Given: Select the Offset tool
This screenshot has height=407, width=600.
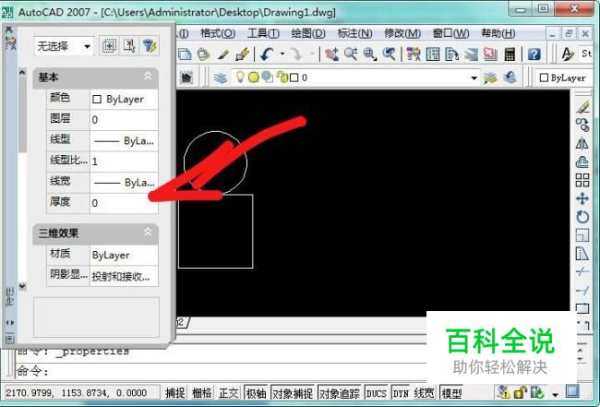Looking at the screenshot, I should click(x=582, y=162).
